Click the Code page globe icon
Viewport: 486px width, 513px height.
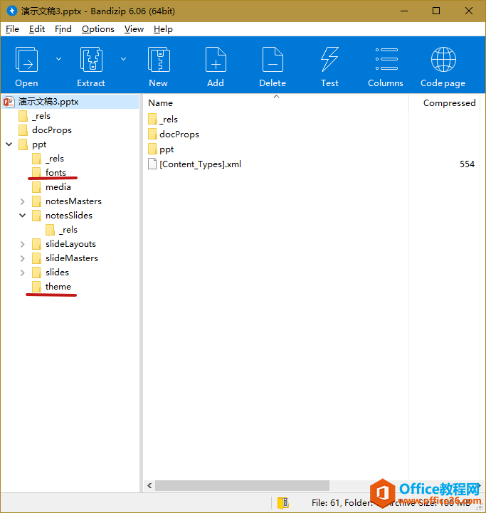[x=443, y=59]
